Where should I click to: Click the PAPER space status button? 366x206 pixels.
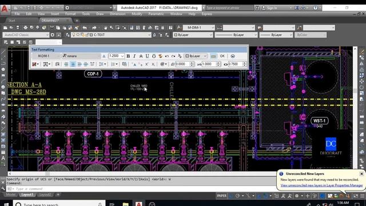[222, 196]
